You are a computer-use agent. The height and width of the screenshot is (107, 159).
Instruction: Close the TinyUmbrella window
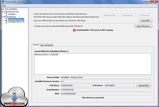(154, 1)
